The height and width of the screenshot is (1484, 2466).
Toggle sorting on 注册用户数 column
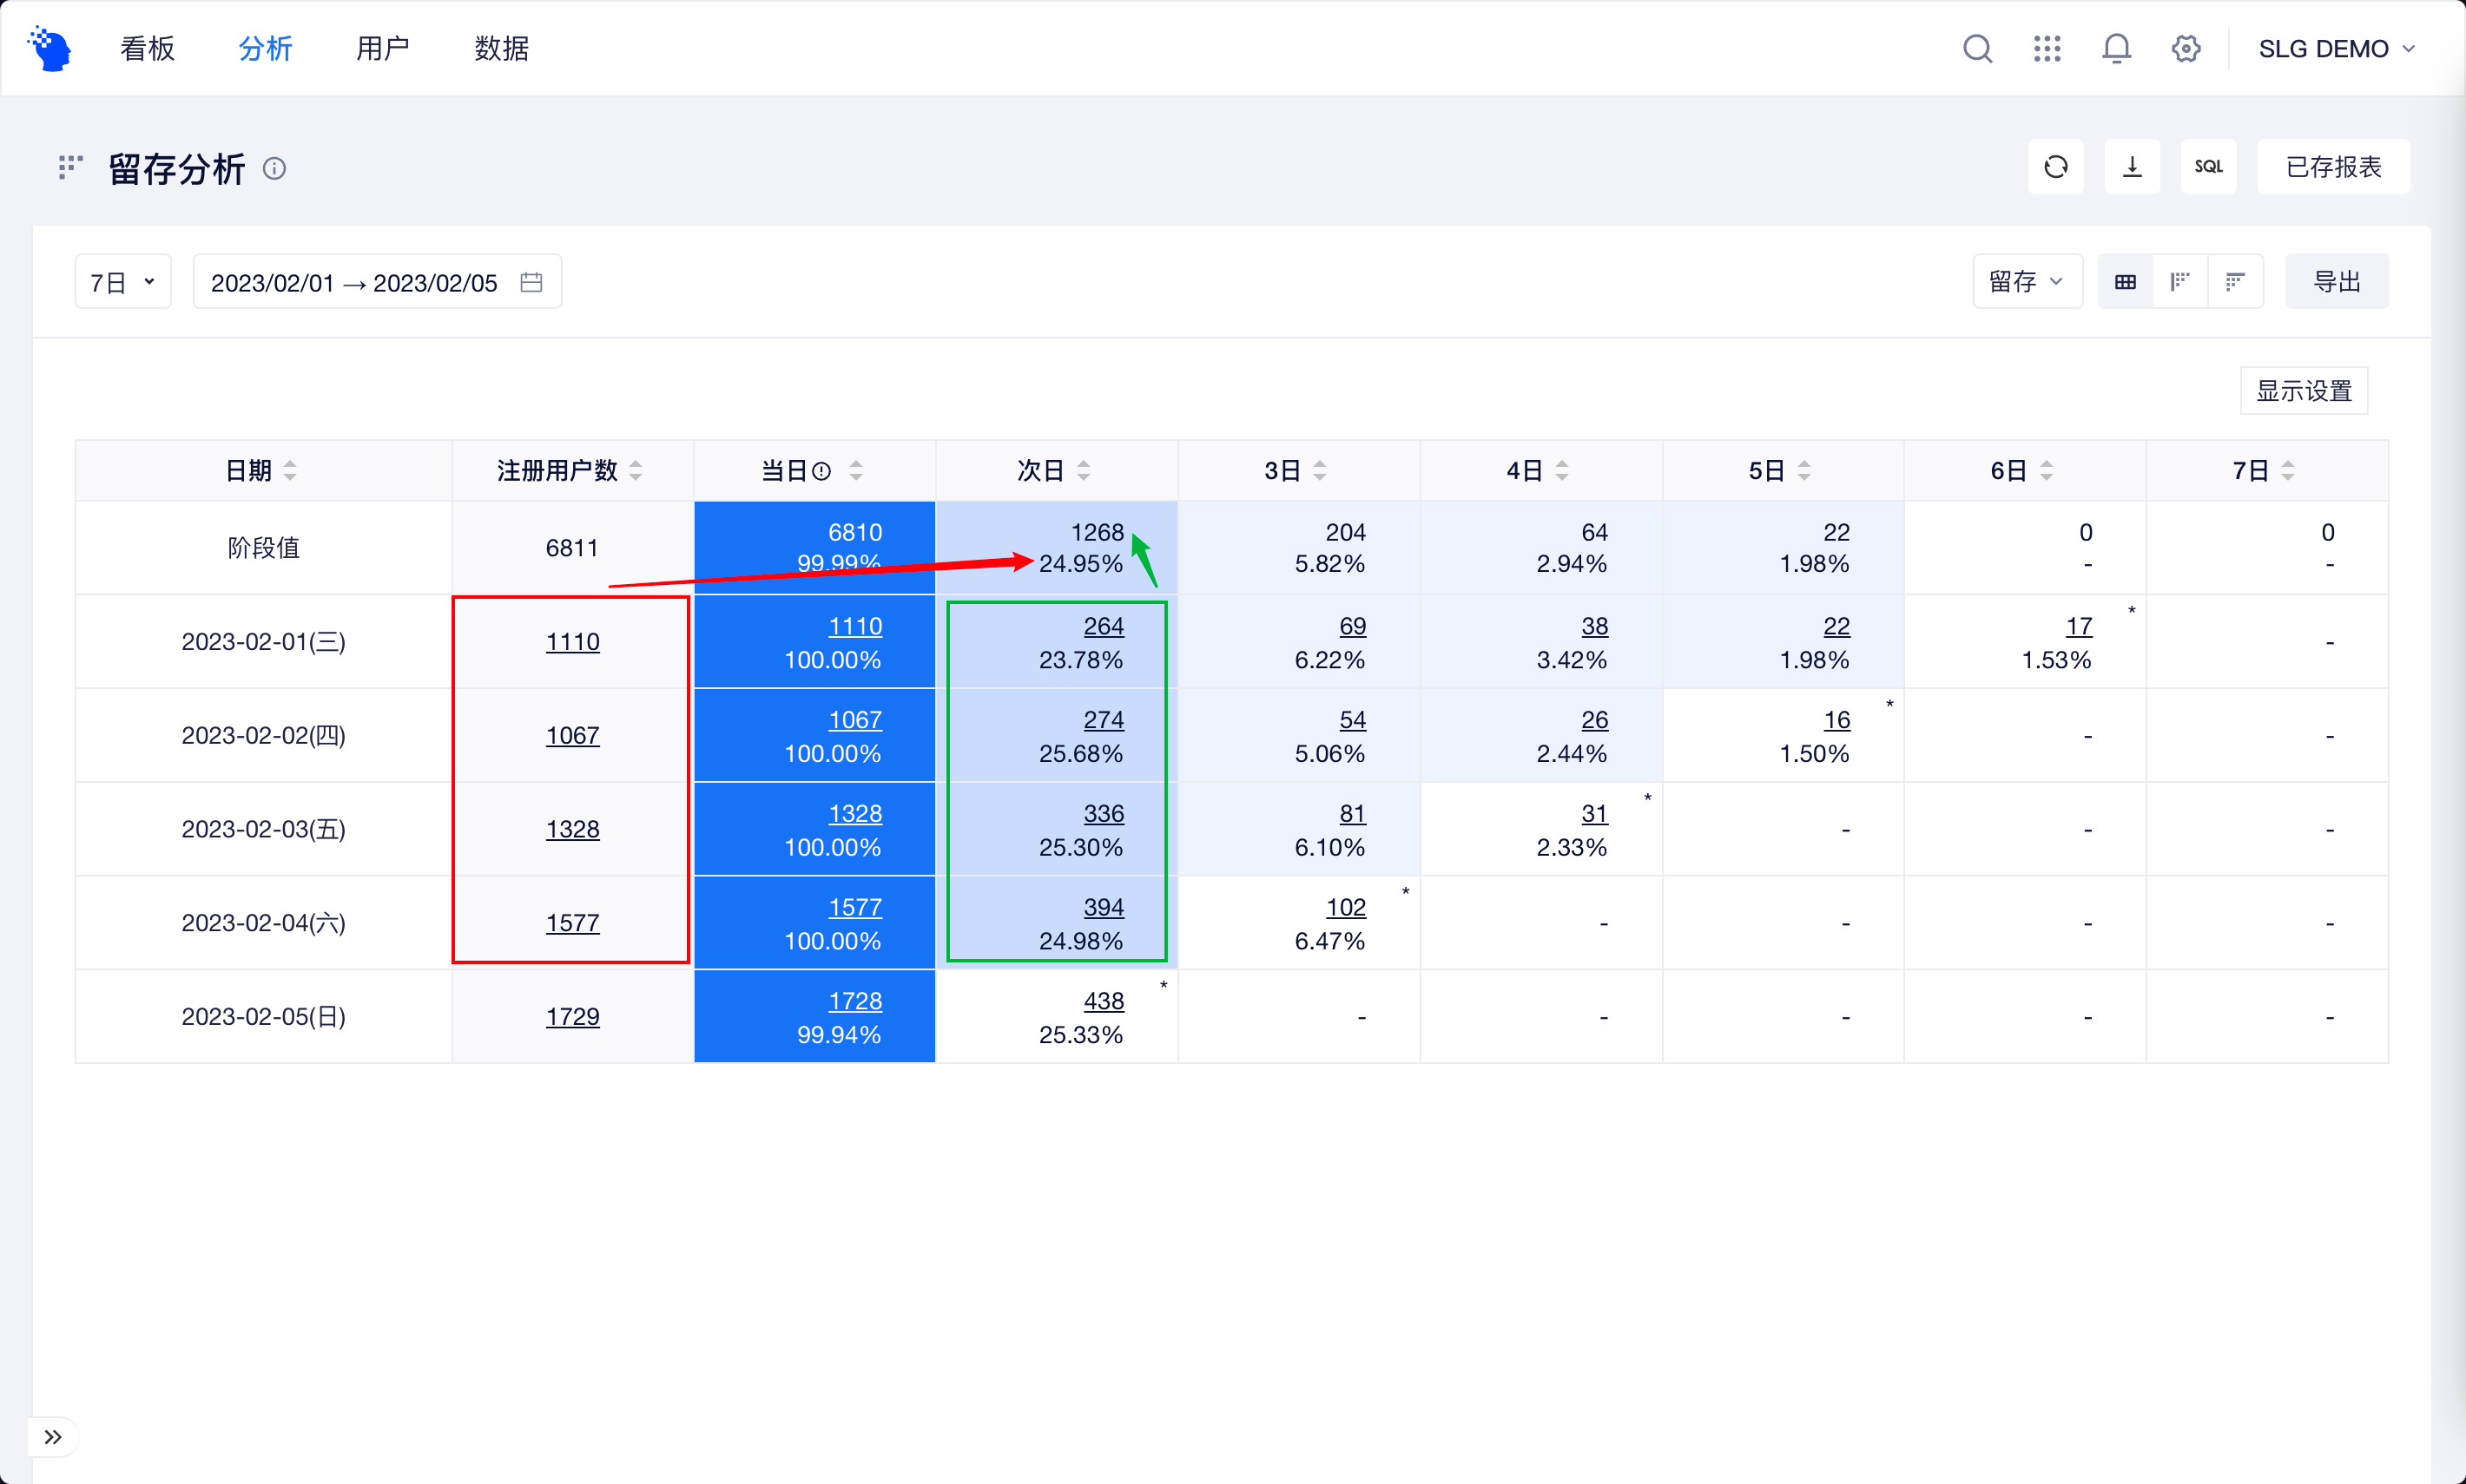click(x=637, y=470)
